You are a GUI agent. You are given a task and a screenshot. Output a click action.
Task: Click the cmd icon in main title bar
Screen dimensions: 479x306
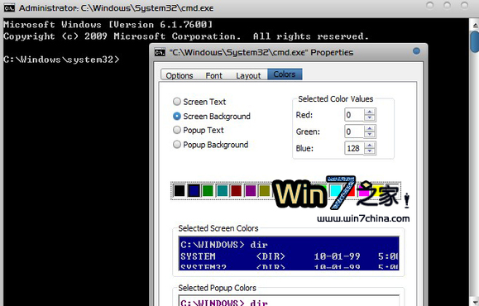click(9, 8)
